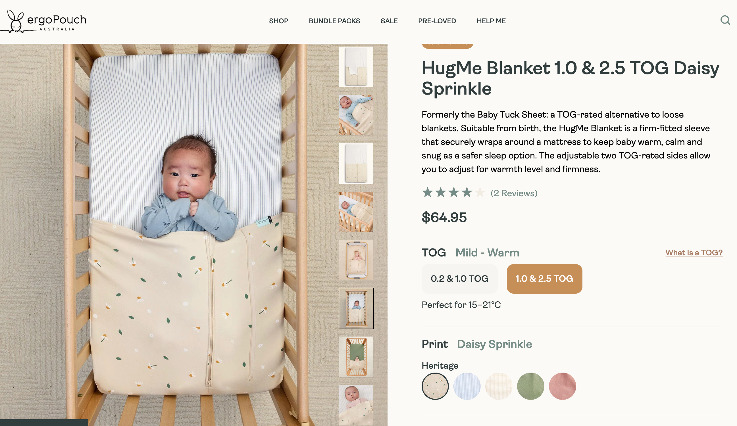737x426 pixels.
Task: Go to the SALE page
Action: point(389,21)
